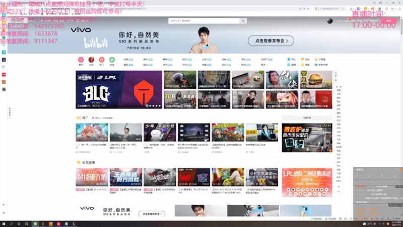The image size is (403, 227).
Task: Expand the 更多 more categories dropdown
Action: 265,65
